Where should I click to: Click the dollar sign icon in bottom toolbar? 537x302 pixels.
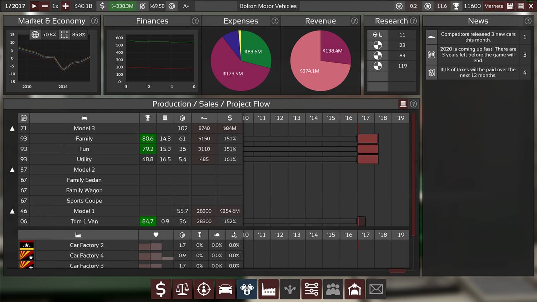tap(161, 289)
